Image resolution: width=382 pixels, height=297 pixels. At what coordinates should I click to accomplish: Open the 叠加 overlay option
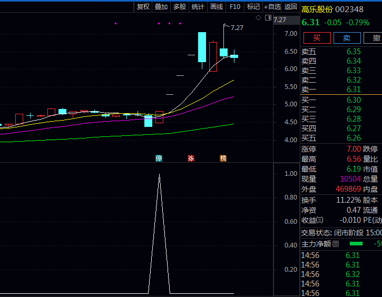click(x=161, y=7)
